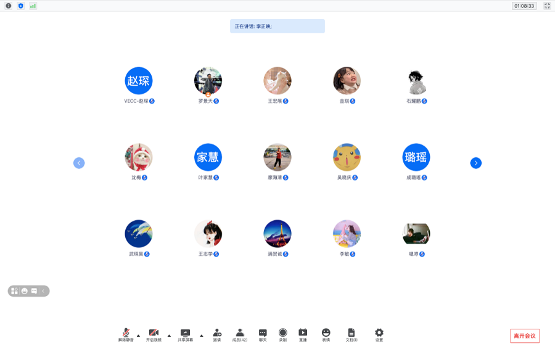Go to next page of participants

pyautogui.click(x=475, y=163)
